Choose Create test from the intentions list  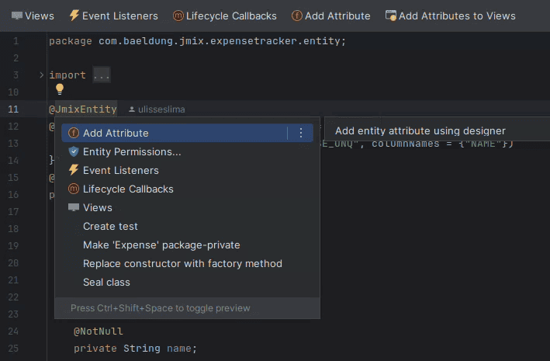[110, 227]
